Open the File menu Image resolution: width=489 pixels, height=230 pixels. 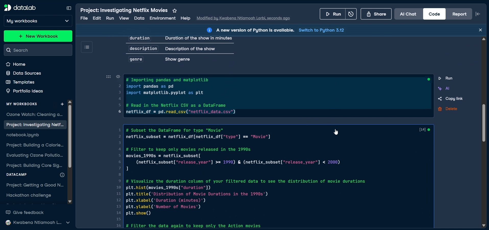[x=84, y=18]
